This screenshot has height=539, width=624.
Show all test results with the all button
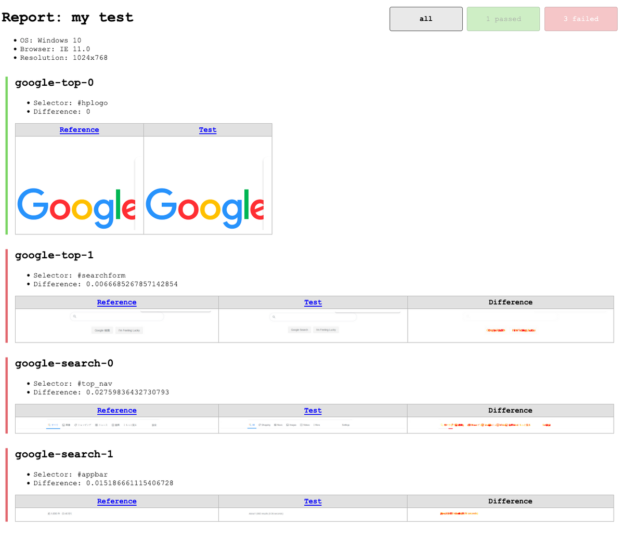(x=426, y=19)
